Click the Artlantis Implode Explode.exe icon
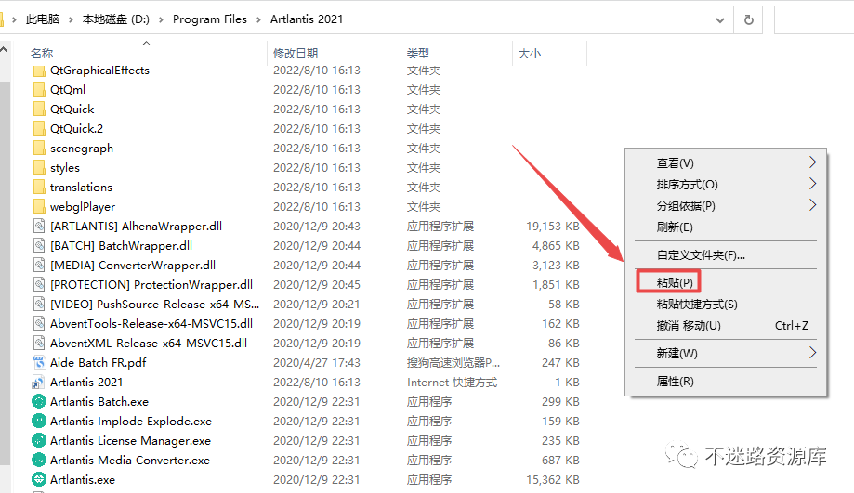The width and height of the screenshot is (854, 493). pos(39,422)
